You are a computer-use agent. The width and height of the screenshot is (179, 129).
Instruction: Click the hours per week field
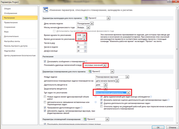tap(80, 47)
